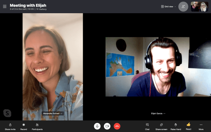This screenshot has height=132, width=211.
Task: Click the Share screen icon
Action: (x=161, y=125)
